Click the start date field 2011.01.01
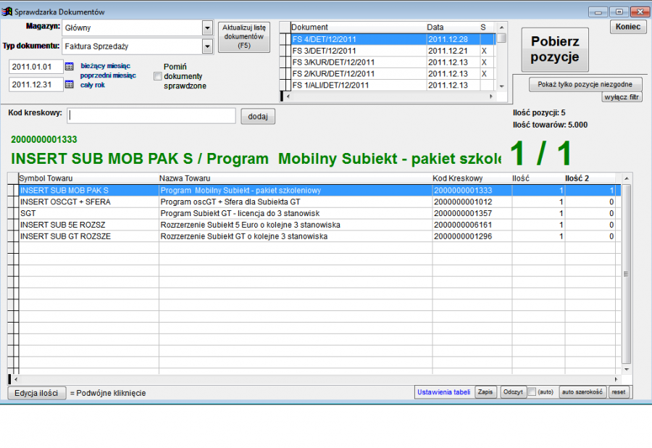This screenshot has height=448, width=652. (35, 67)
